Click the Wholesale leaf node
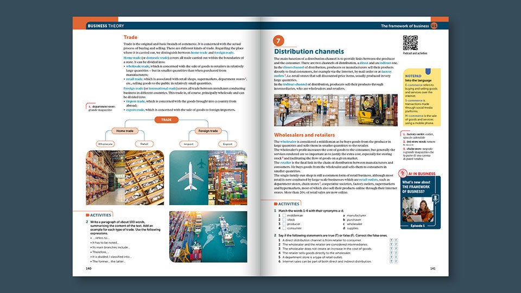521x293 pixels. pos(105,144)
